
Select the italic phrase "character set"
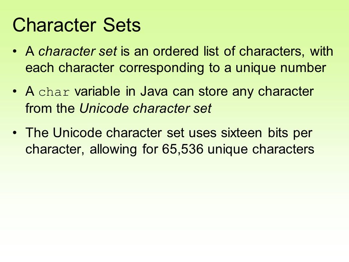click(x=78, y=51)
